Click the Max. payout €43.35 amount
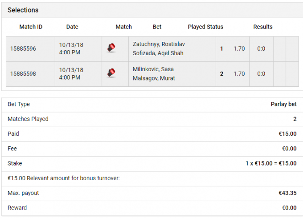The height and width of the screenshot is (218, 303). pos(287,193)
